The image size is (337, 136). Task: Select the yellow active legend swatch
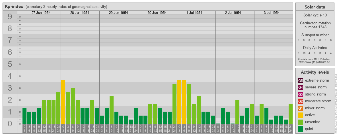coord(300,115)
